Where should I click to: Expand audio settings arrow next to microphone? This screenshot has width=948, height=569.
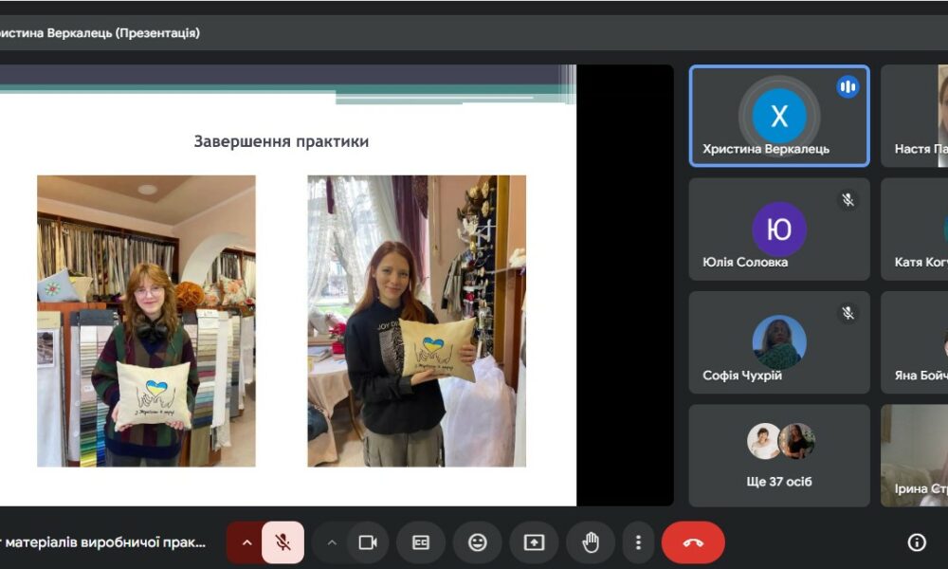(246, 542)
